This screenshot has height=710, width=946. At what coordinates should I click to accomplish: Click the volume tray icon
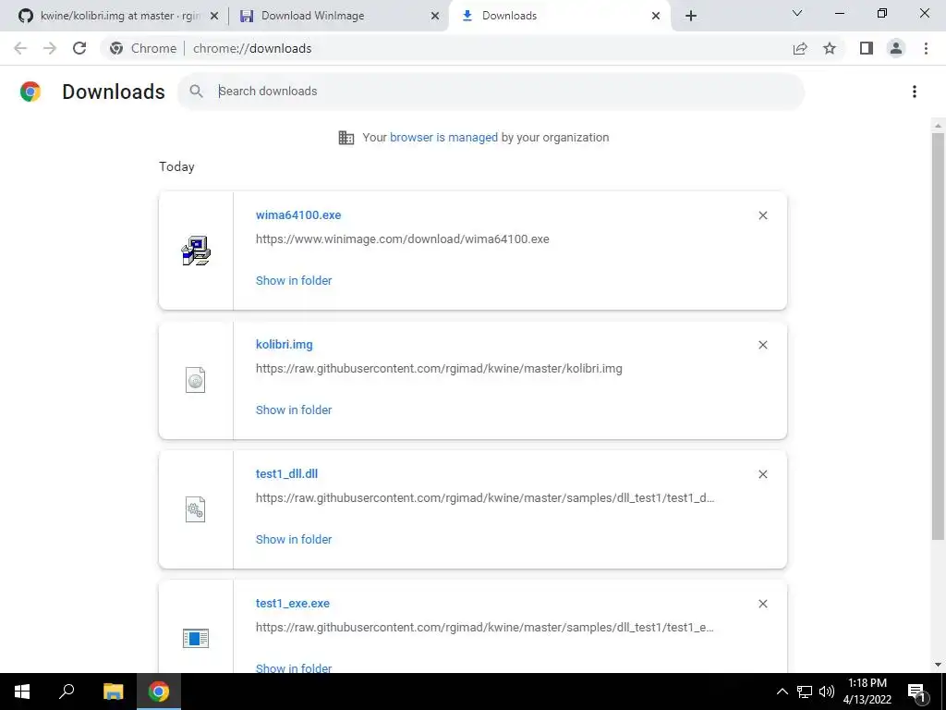pyautogui.click(x=827, y=692)
